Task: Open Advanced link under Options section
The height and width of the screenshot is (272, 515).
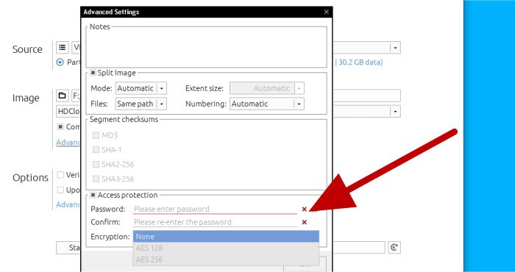Action: 68,204
